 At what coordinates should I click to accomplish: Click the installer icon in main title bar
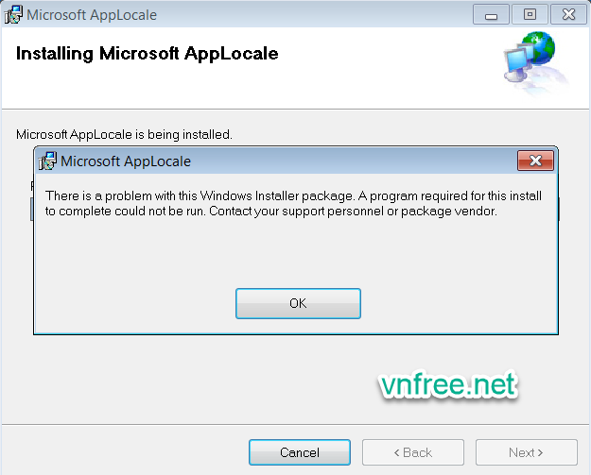coord(14,14)
